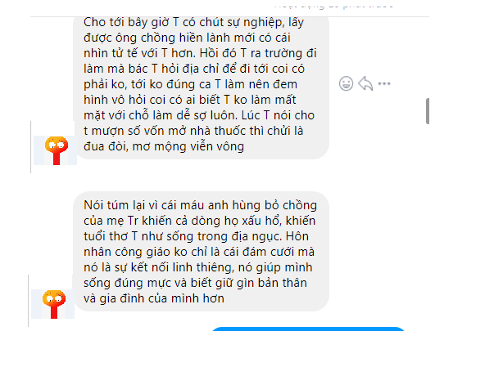Click the reply arrow beside the message
The width and height of the screenshot is (503, 376).
click(365, 84)
